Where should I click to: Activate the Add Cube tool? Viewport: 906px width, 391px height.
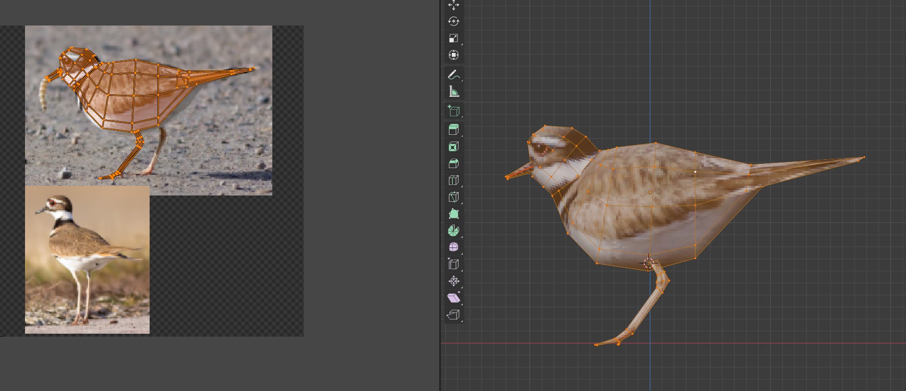pyautogui.click(x=453, y=111)
